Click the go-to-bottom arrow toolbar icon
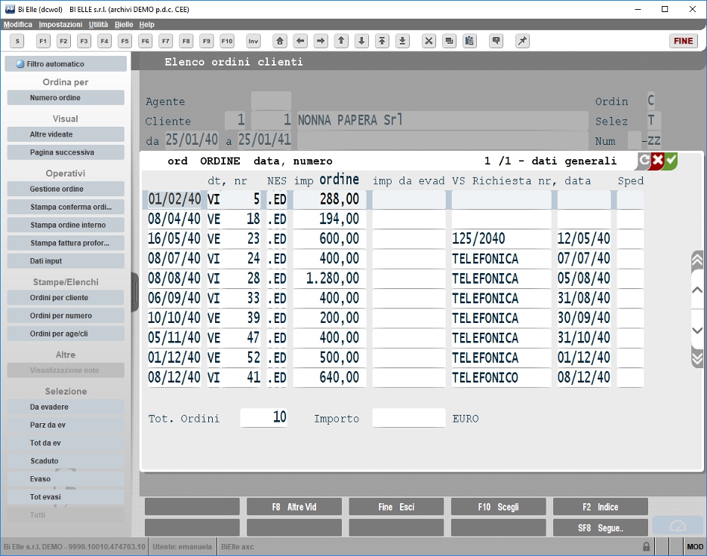 (402, 41)
